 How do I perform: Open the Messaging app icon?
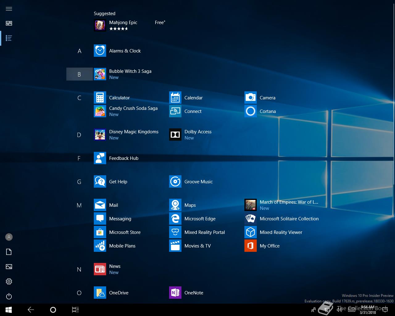click(100, 218)
